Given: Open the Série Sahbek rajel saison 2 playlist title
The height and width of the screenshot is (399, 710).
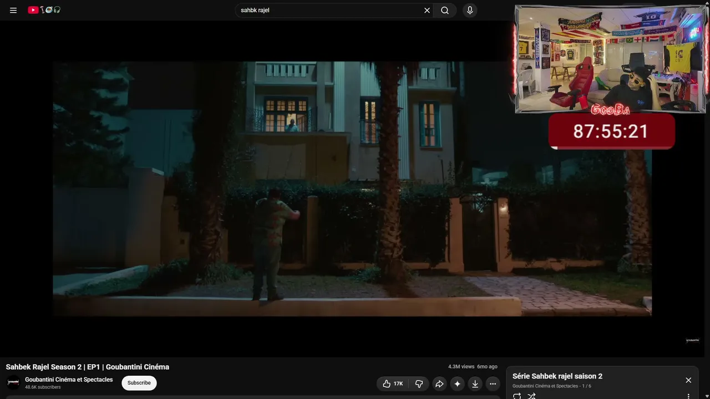Looking at the screenshot, I should (x=557, y=376).
